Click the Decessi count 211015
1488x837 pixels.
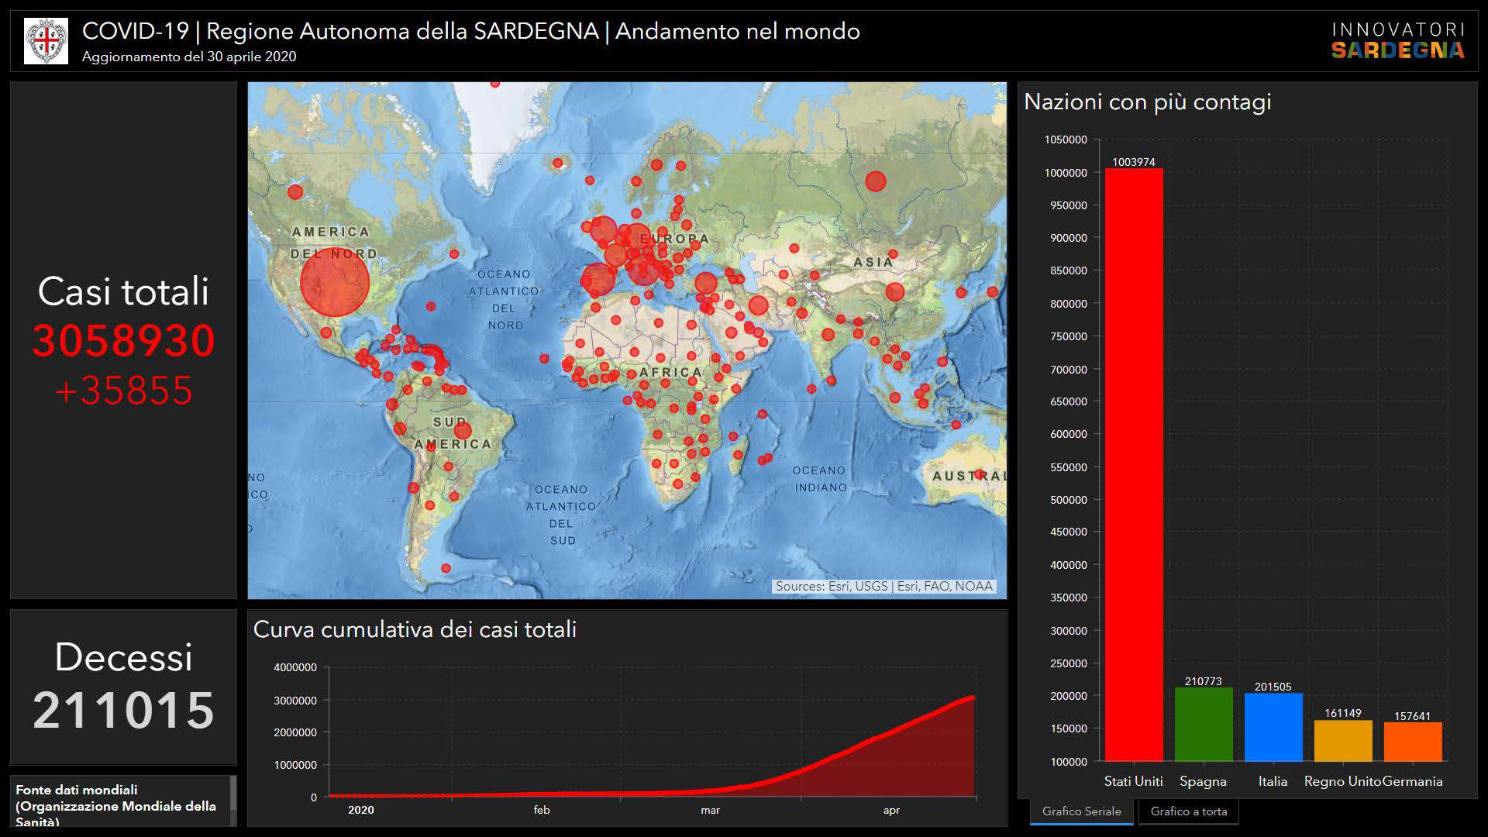(x=123, y=710)
